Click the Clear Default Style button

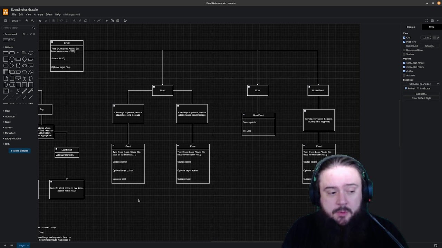point(421,98)
